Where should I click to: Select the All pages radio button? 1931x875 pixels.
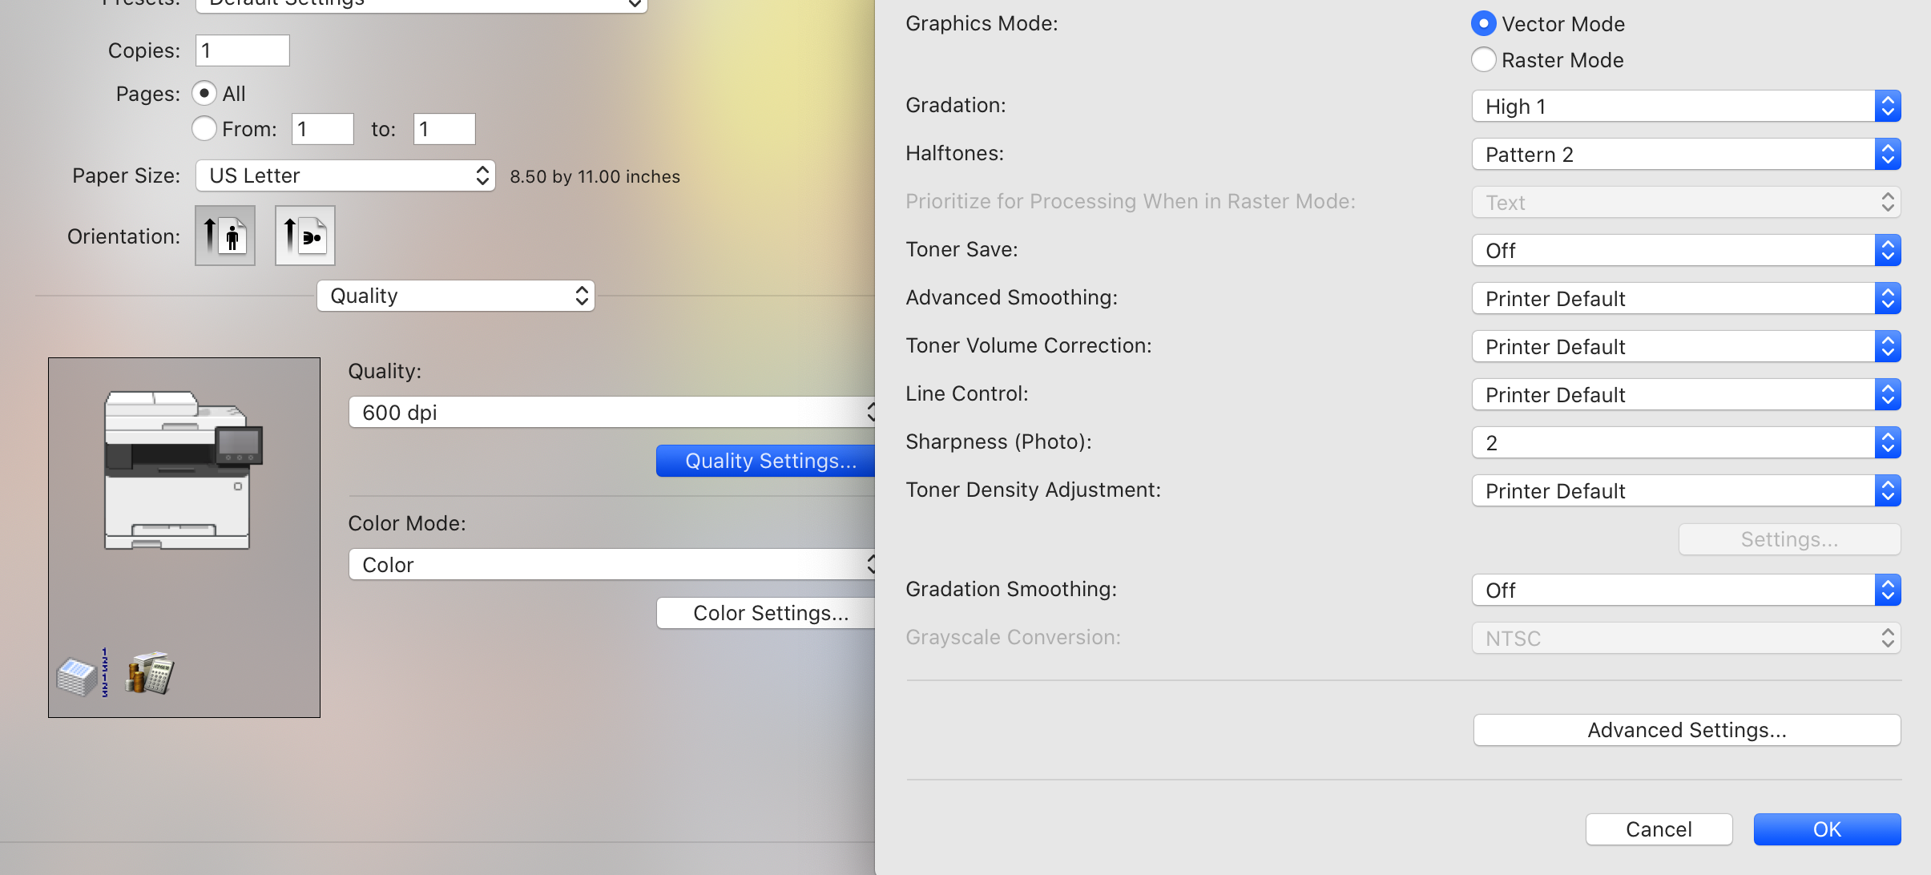[204, 94]
